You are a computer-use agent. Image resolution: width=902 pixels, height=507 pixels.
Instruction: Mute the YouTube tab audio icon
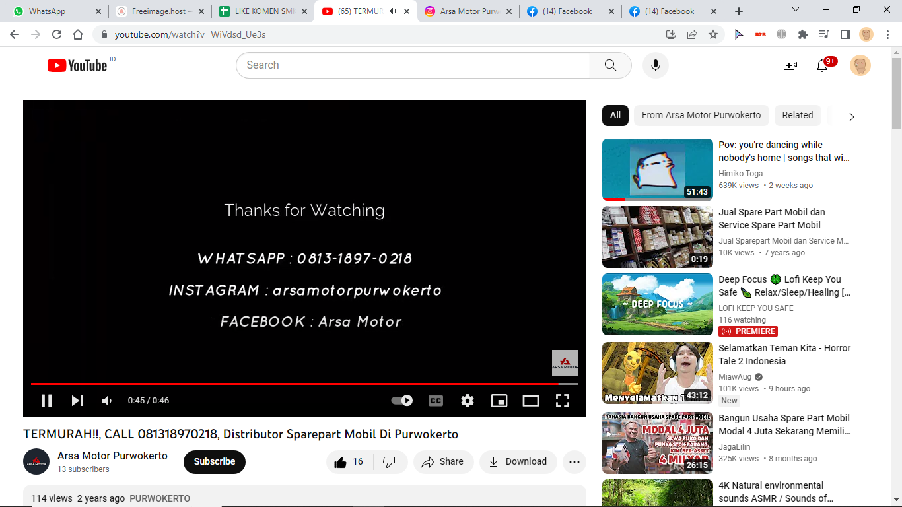392,11
